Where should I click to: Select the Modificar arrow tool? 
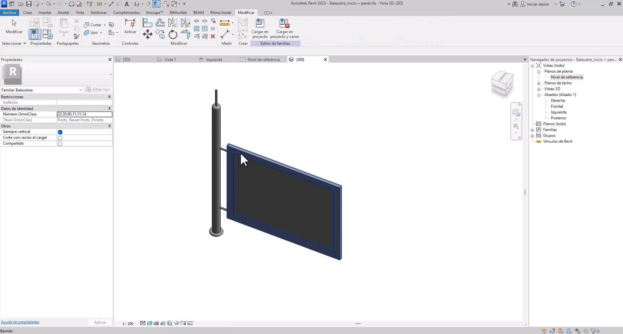[x=14, y=26]
